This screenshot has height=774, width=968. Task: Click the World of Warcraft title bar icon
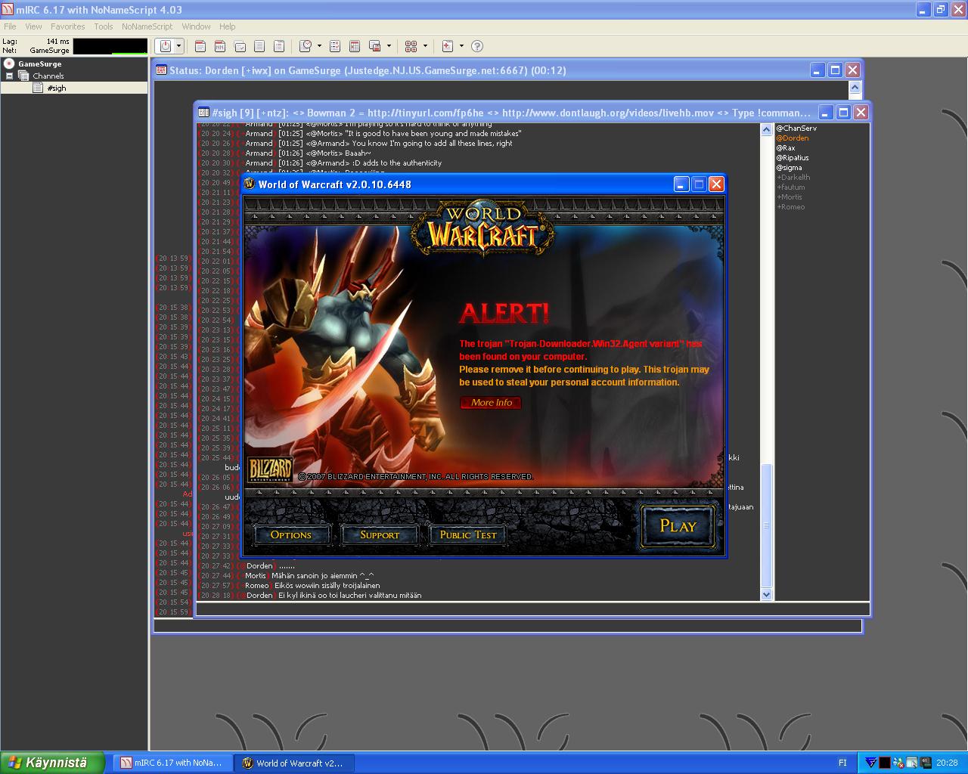tap(250, 184)
